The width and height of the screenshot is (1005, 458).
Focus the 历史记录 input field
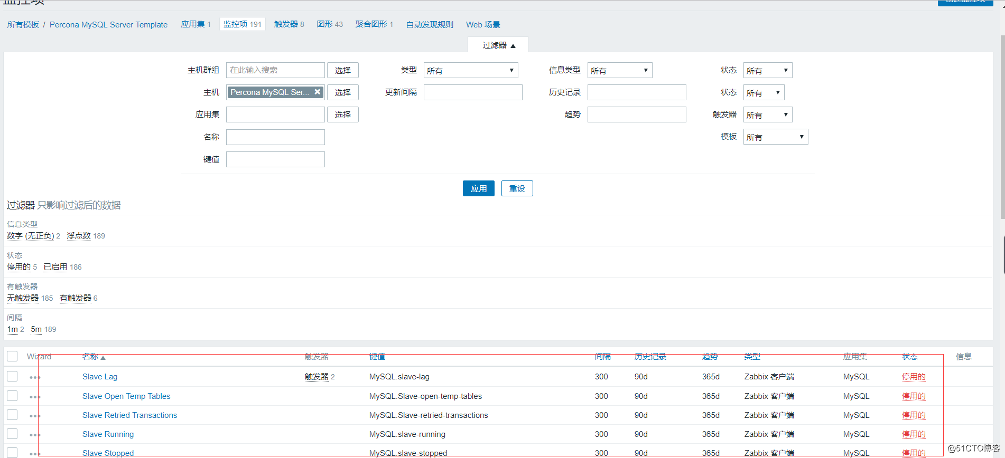637,92
